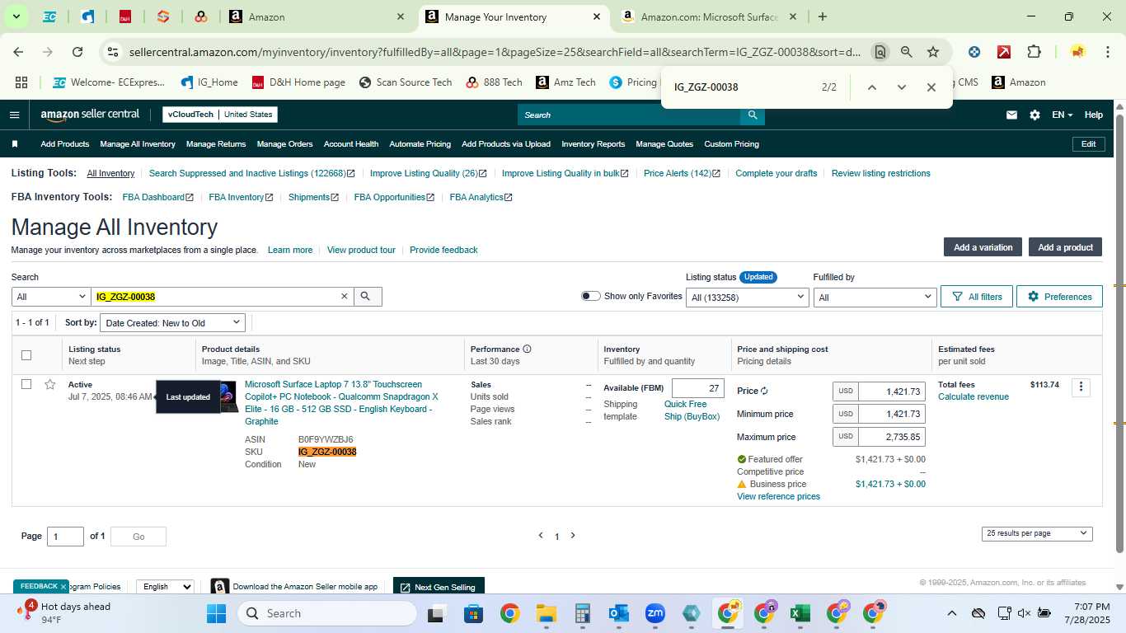Open Sort by Date Created dropdown
1126x633 pixels.
(173, 323)
